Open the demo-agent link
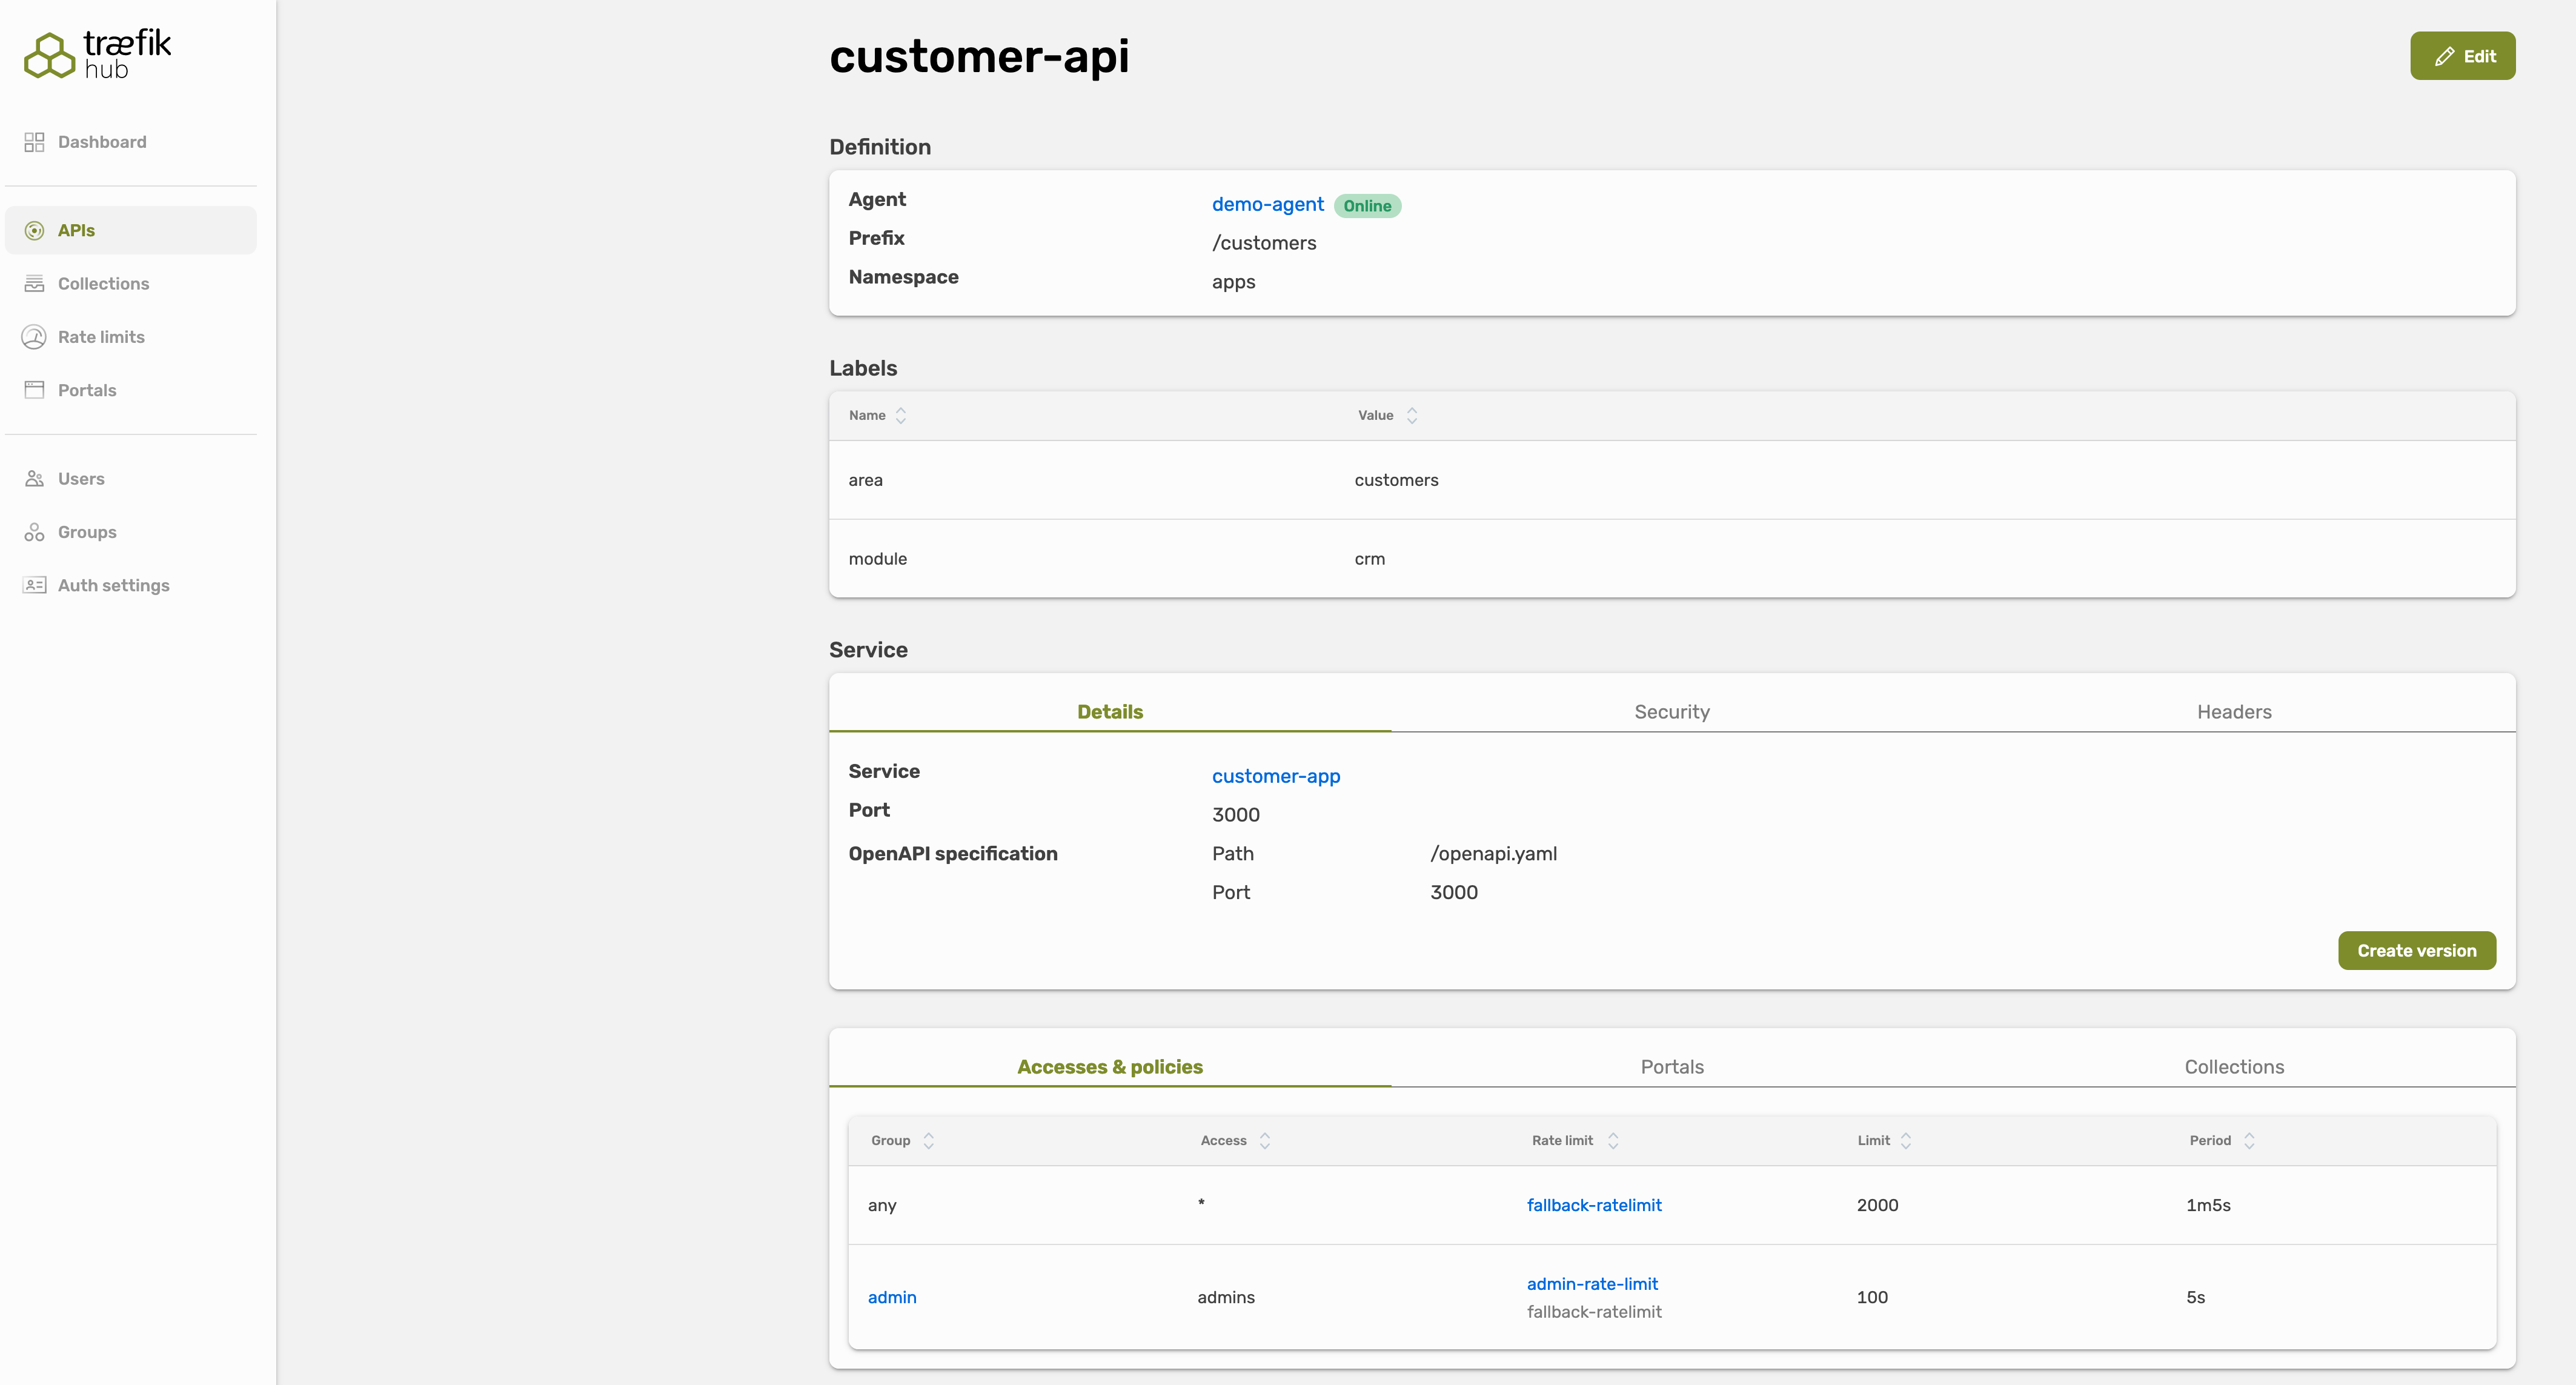 1267,205
